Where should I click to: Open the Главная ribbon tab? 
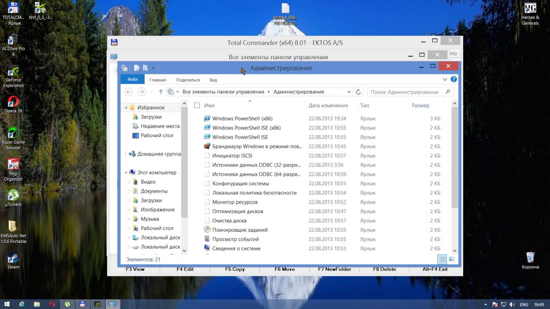click(x=158, y=80)
